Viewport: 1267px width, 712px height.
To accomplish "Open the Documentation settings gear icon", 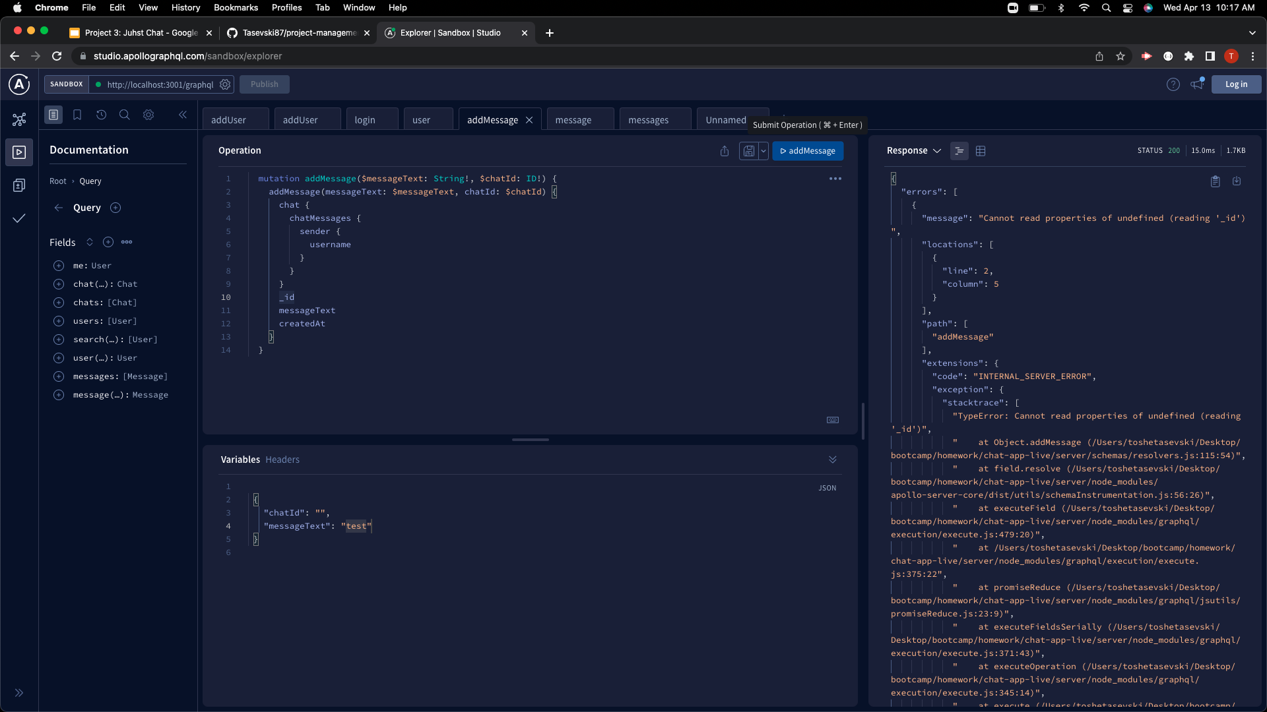I will pyautogui.click(x=148, y=115).
